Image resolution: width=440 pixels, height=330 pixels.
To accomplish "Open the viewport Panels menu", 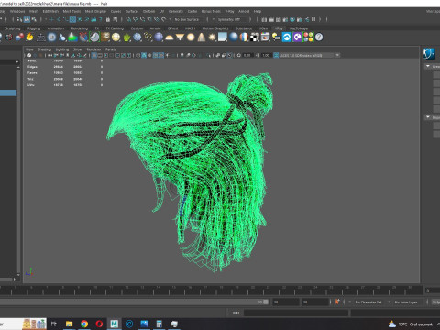I will pyautogui.click(x=110, y=49).
